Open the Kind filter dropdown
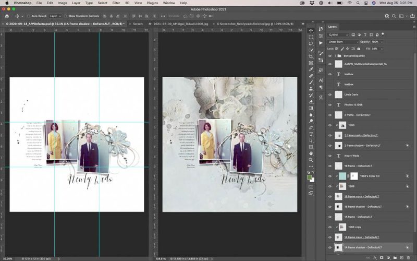Viewport: 417px width, 261px height. 338,35
